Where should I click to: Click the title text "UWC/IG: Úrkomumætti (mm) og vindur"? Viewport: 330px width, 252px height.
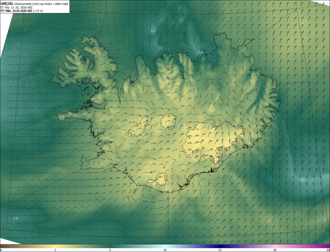pos(27,4)
